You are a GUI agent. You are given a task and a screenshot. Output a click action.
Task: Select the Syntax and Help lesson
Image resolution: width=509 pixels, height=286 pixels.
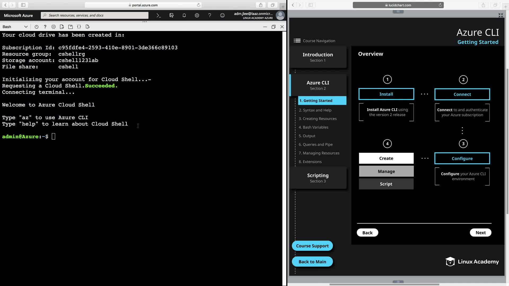(315, 110)
